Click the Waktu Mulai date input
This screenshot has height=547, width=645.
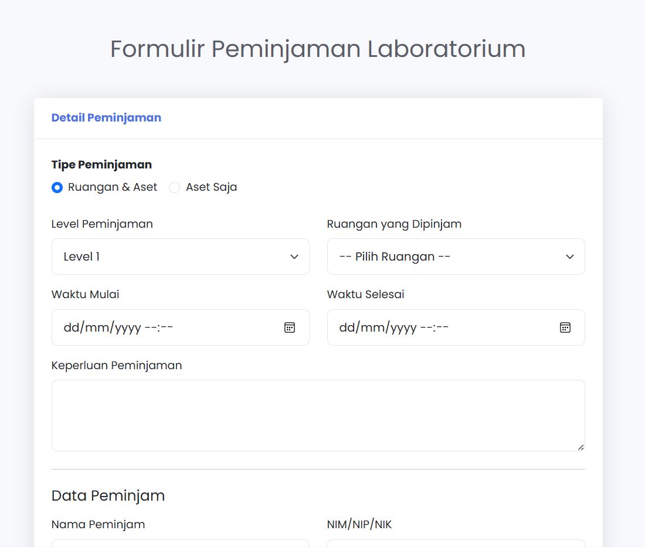point(147,327)
